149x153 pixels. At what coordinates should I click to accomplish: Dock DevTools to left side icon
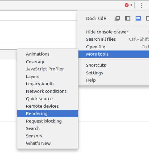[128, 18]
